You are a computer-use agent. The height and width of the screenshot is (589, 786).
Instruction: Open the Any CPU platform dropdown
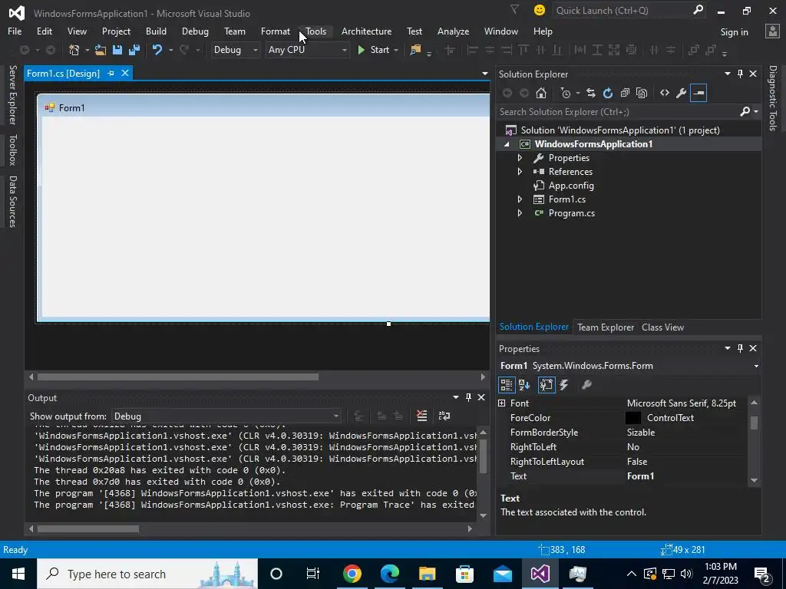307,50
